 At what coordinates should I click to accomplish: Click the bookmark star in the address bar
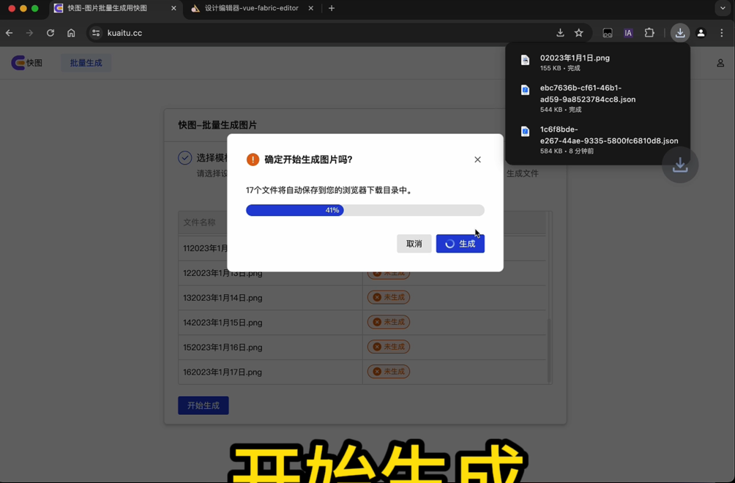click(579, 32)
